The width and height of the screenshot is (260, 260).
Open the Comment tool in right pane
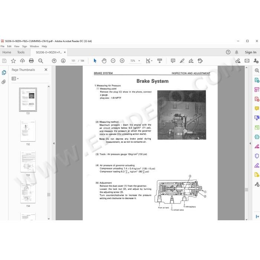click(x=257, y=108)
